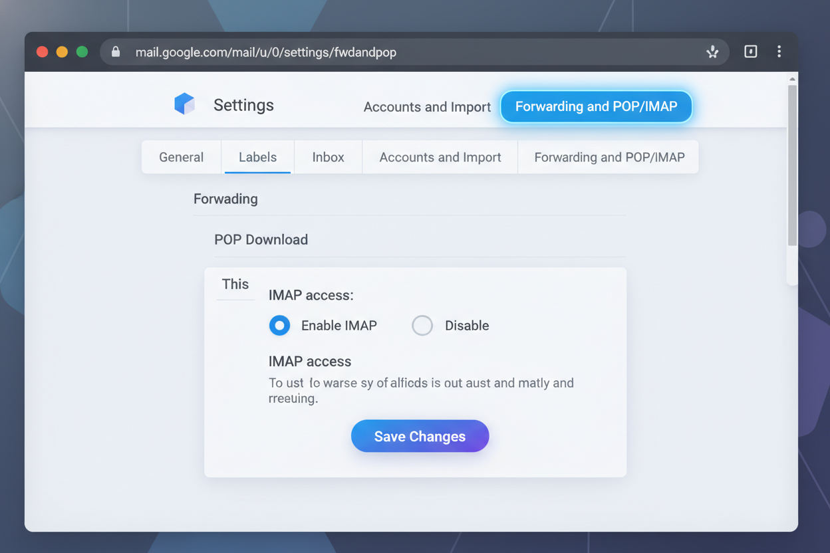Expand the POP Download section
This screenshot has height=553, width=830.
point(261,240)
